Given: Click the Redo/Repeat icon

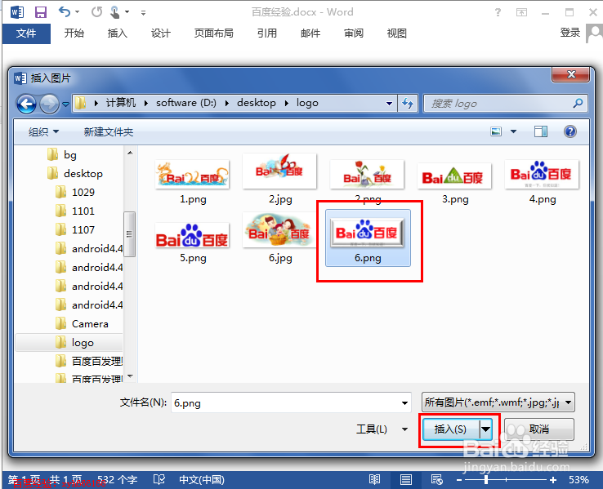Looking at the screenshot, I should pos(96,12).
